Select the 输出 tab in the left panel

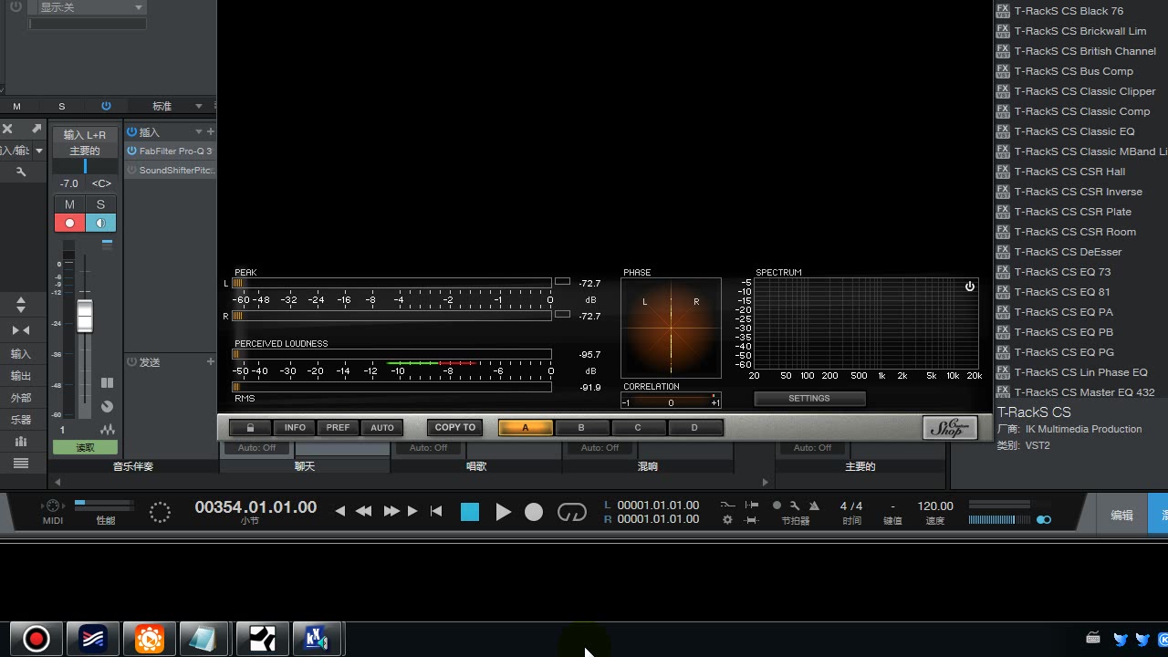[21, 376]
